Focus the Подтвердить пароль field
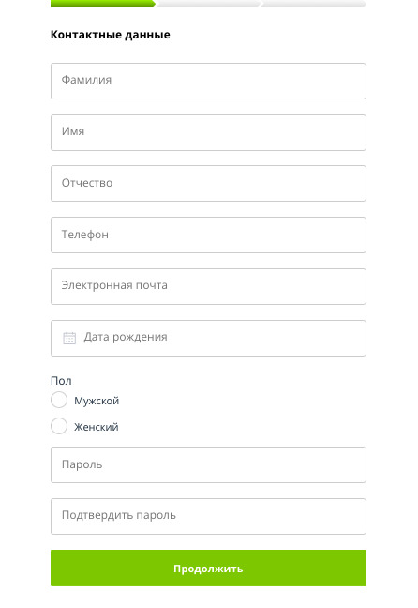The height and width of the screenshot is (608, 418). [x=208, y=516]
